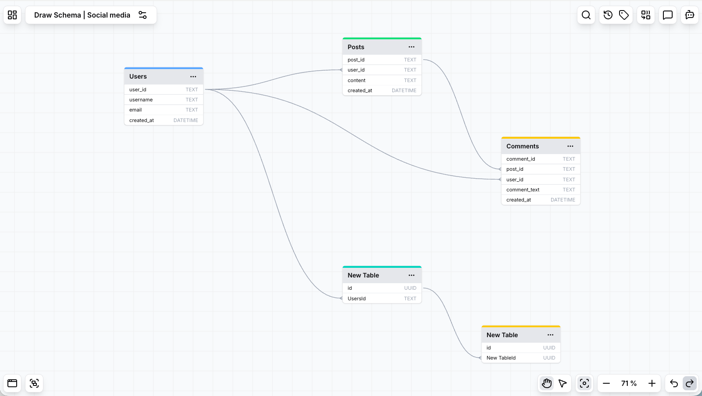Launch the AI chatbot assistant
This screenshot has width=702, height=396.
pyautogui.click(x=689, y=15)
